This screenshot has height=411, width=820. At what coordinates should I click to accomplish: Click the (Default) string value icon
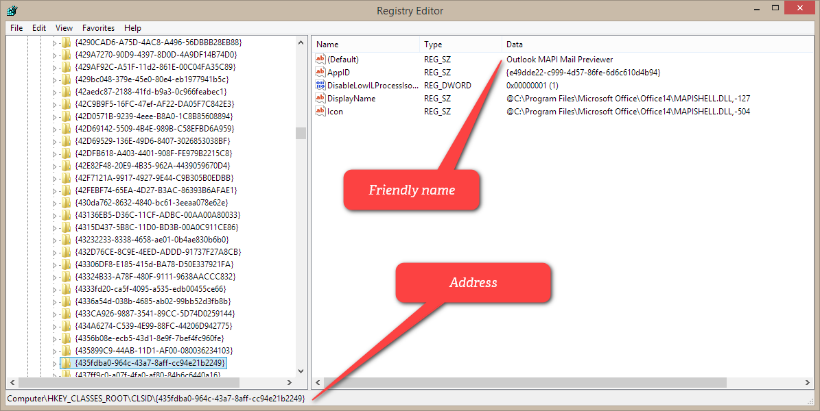[320, 60]
